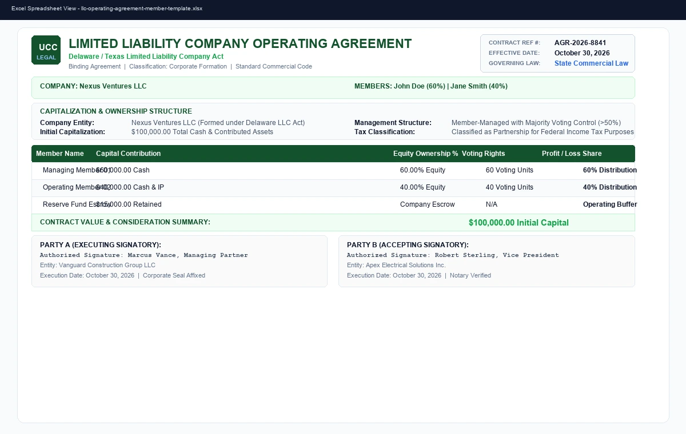Click the Operating Buffer cell
This screenshot has height=434, width=686.
tap(610, 204)
